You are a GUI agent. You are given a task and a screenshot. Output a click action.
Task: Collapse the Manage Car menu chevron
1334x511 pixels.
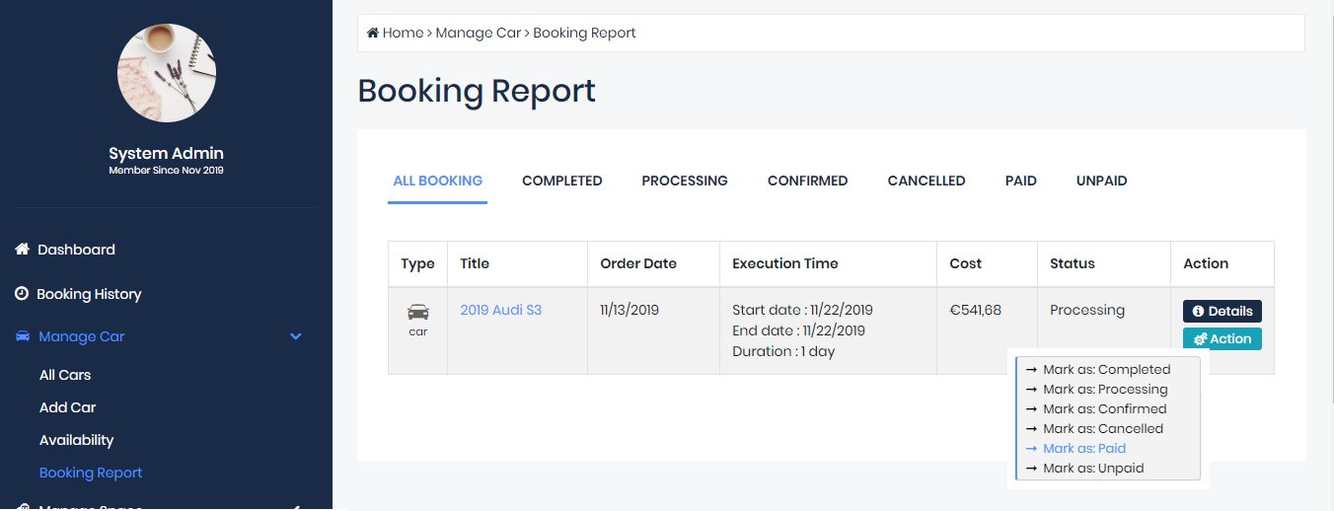tap(295, 336)
